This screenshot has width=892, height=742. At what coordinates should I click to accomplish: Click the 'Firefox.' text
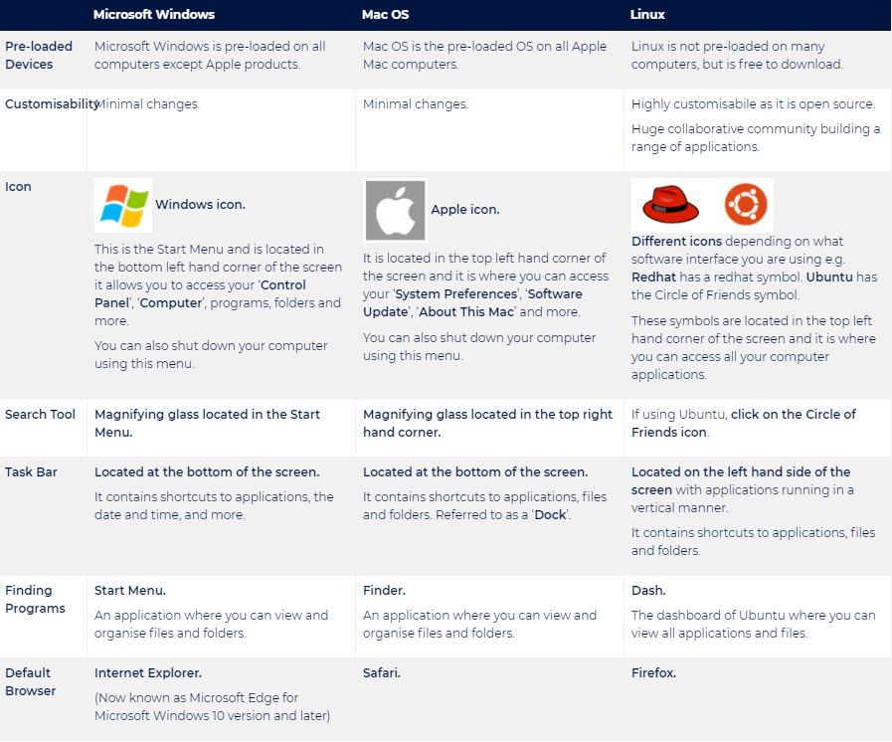(653, 672)
